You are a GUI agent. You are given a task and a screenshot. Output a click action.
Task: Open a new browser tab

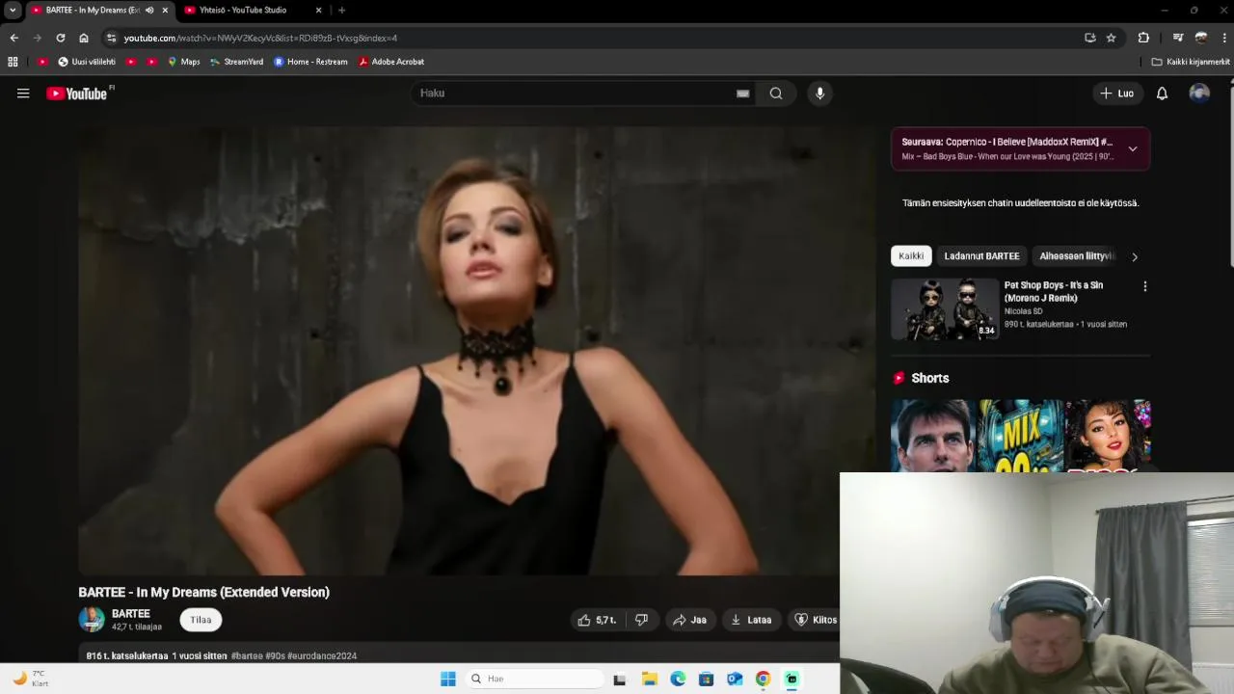click(x=341, y=11)
